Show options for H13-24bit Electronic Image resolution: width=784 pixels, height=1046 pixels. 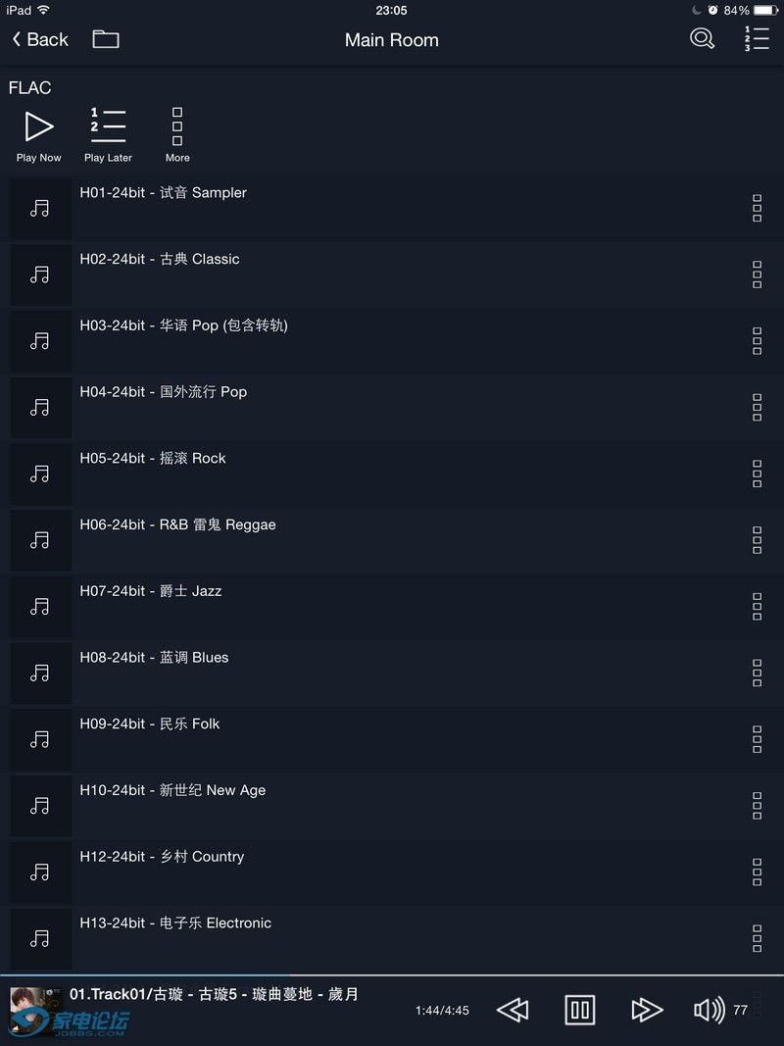coord(757,938)
